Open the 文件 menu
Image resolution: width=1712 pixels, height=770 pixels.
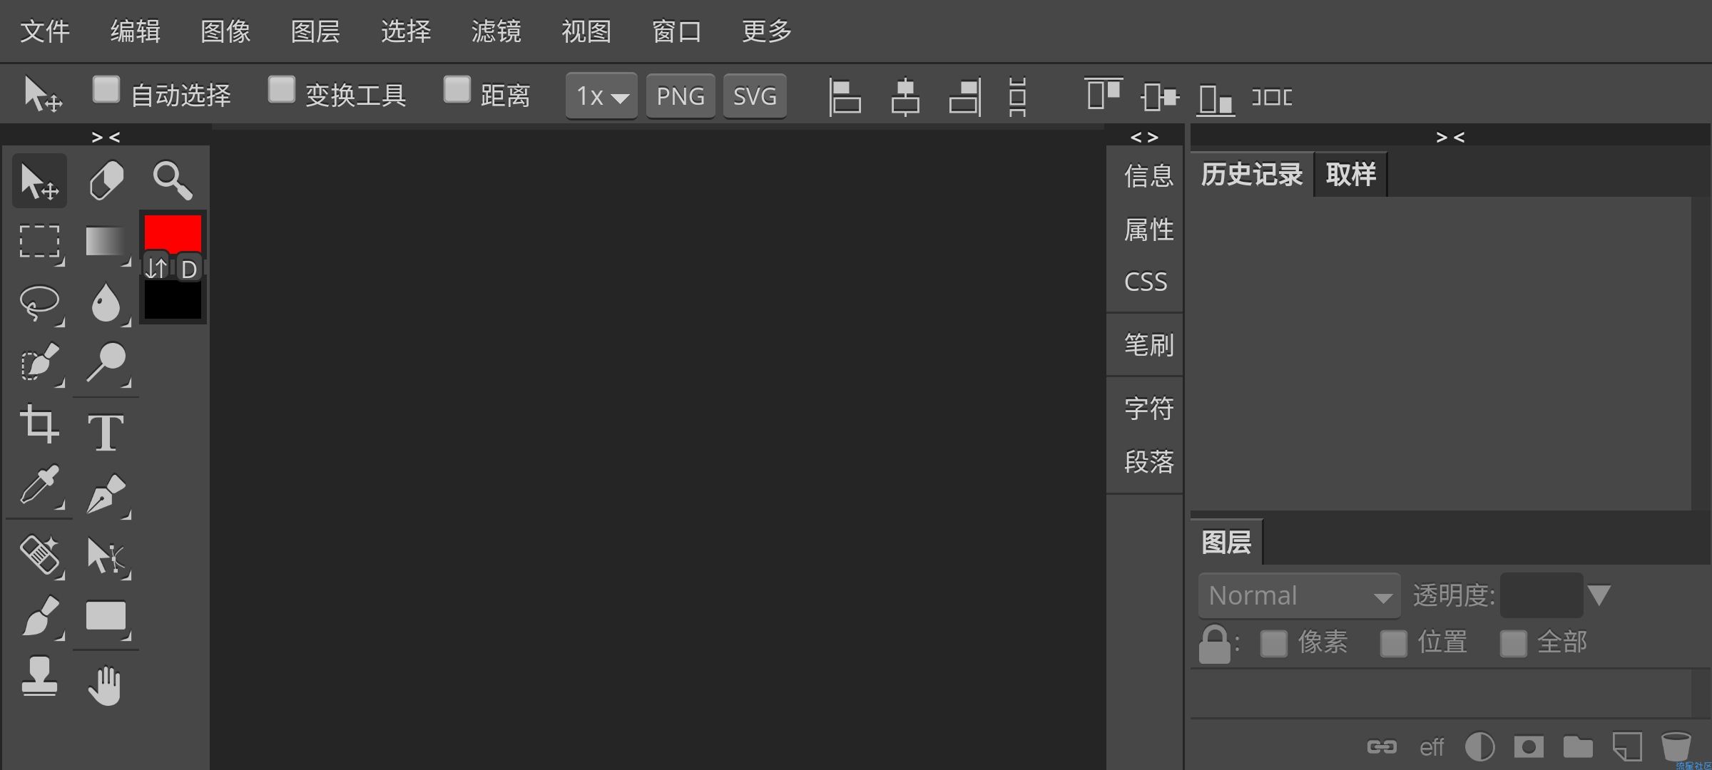[45, 31]
